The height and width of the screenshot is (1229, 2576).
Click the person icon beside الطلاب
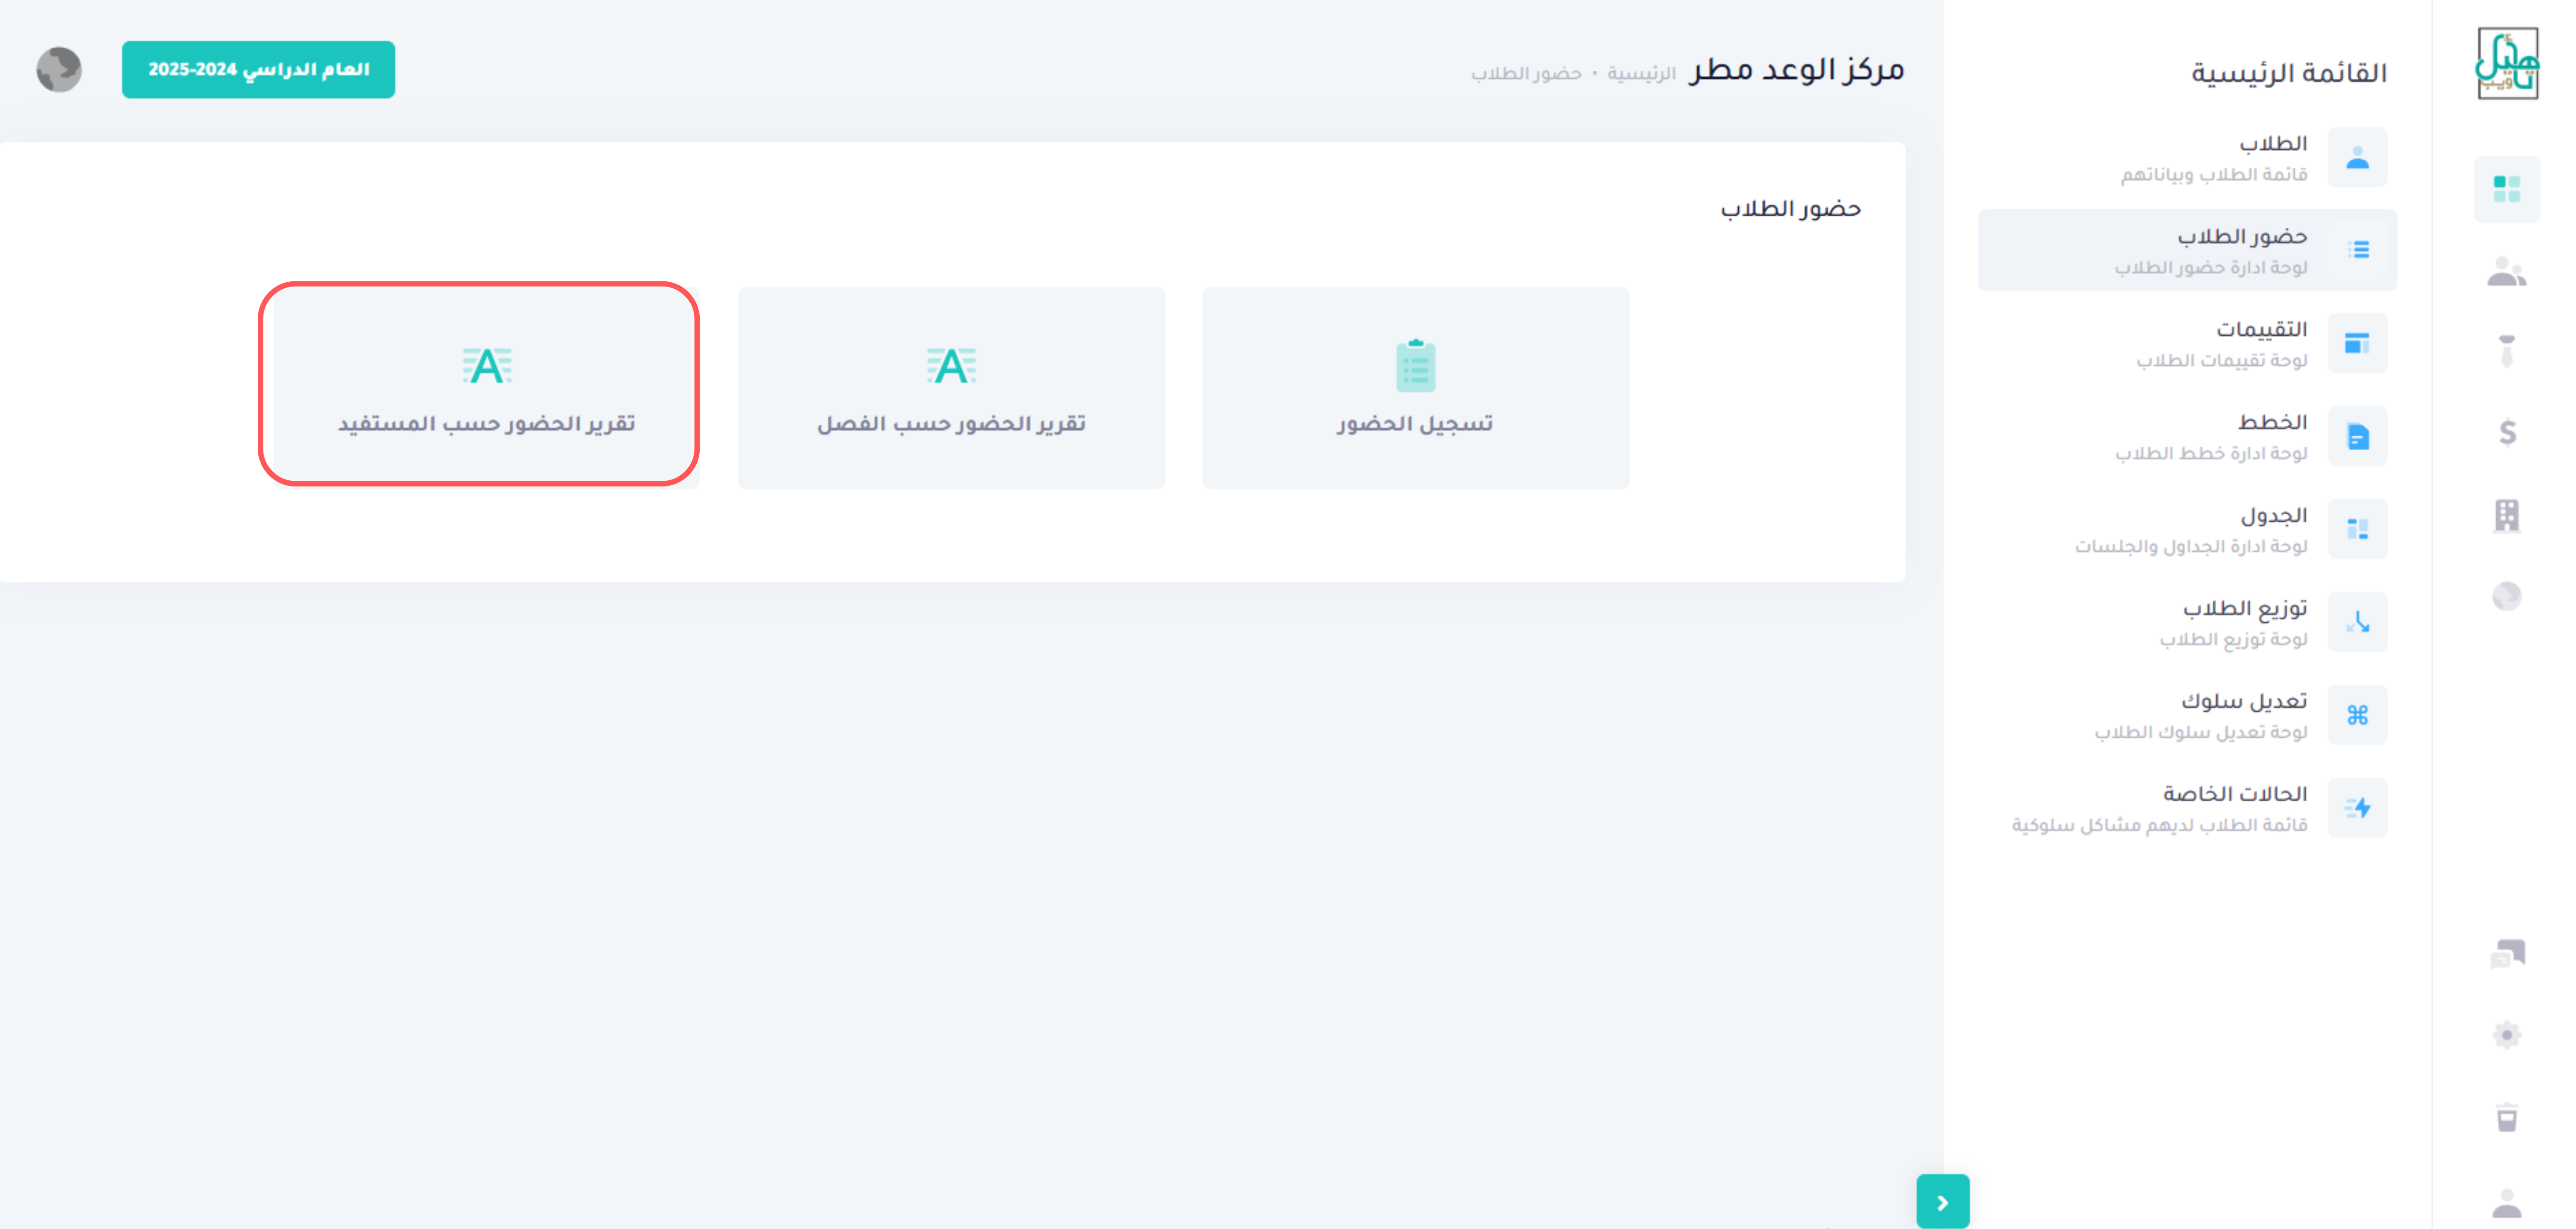click(x=2357, y=157)
